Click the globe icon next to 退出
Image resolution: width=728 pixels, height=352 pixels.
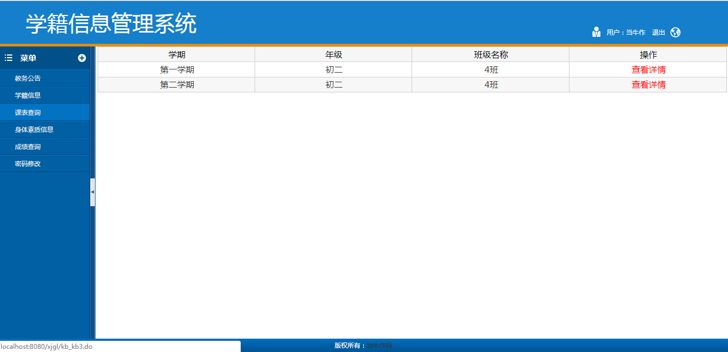pos(675,32)
